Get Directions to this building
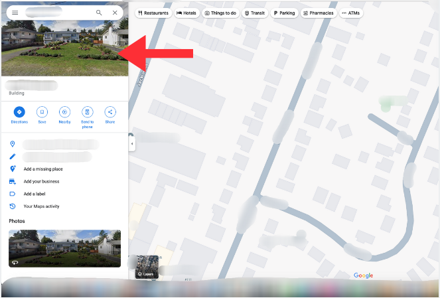This screenshot has width=440, height=298. click(19, 115)
